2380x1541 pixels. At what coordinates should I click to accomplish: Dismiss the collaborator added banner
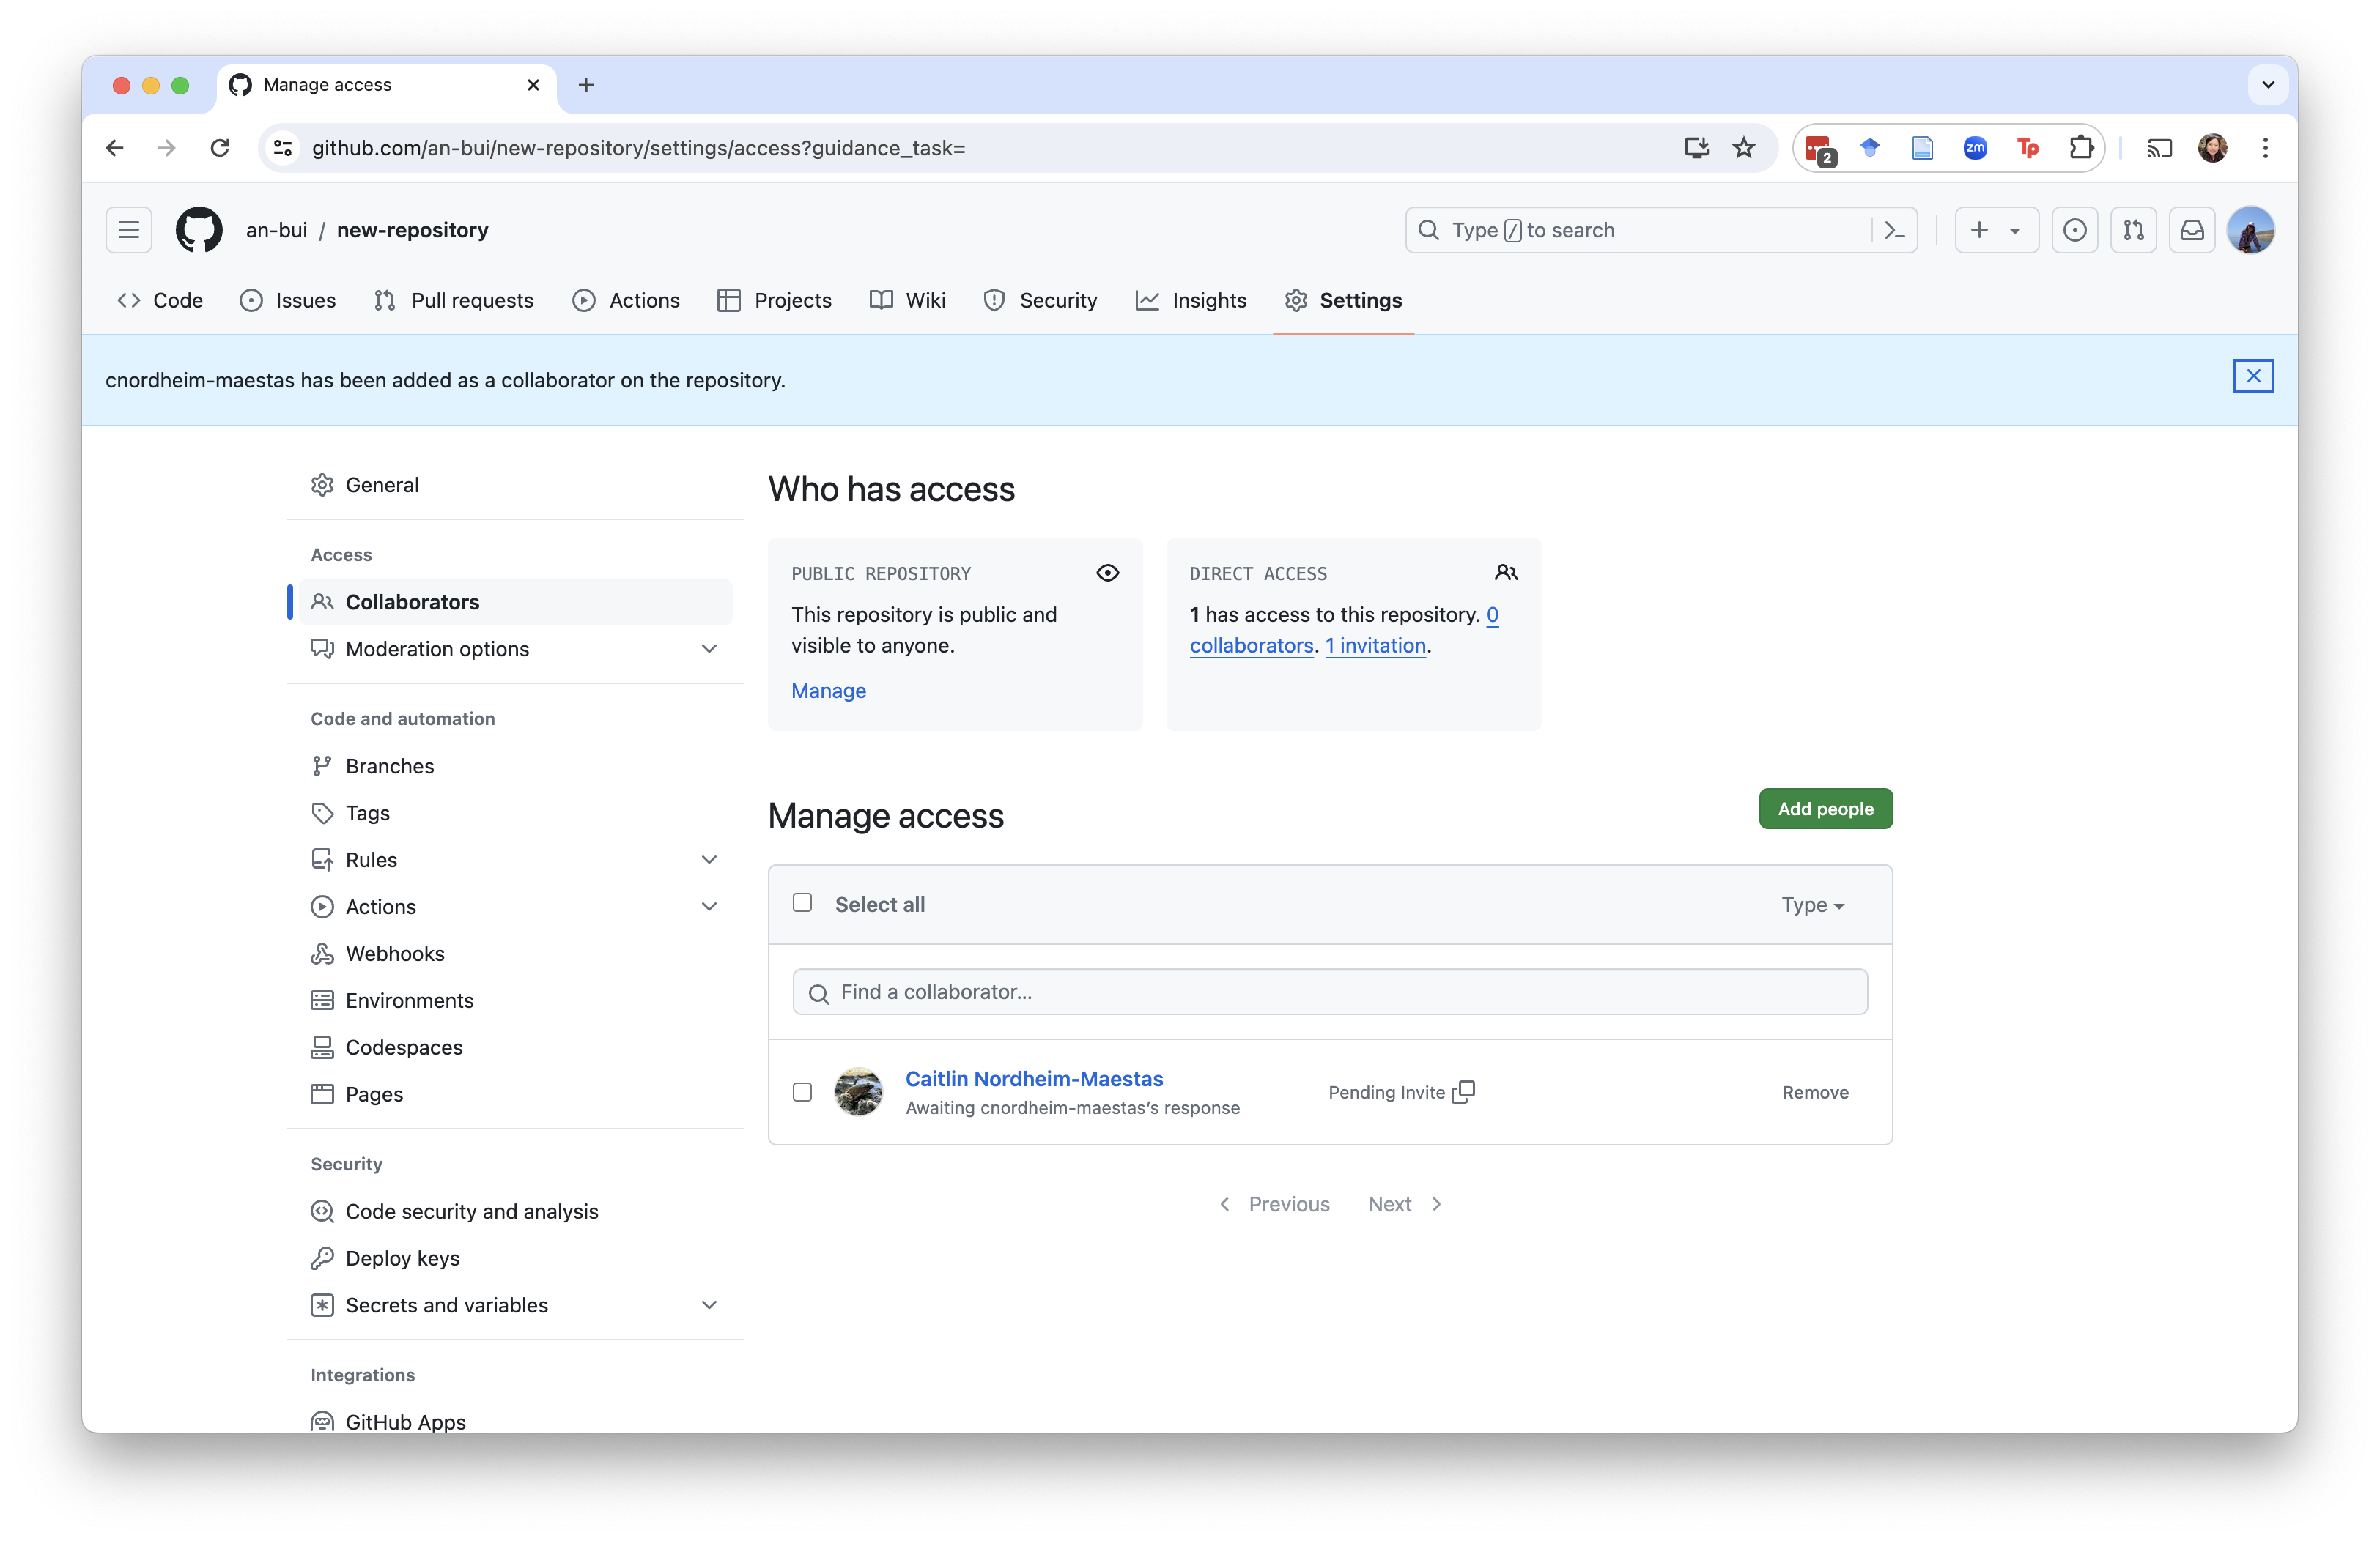point(2253,376)
